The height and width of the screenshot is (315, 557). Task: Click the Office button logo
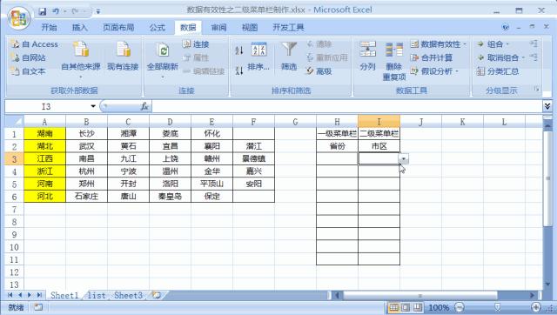tap(18, 17)
